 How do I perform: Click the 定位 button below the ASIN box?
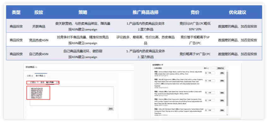click(111, 109)
